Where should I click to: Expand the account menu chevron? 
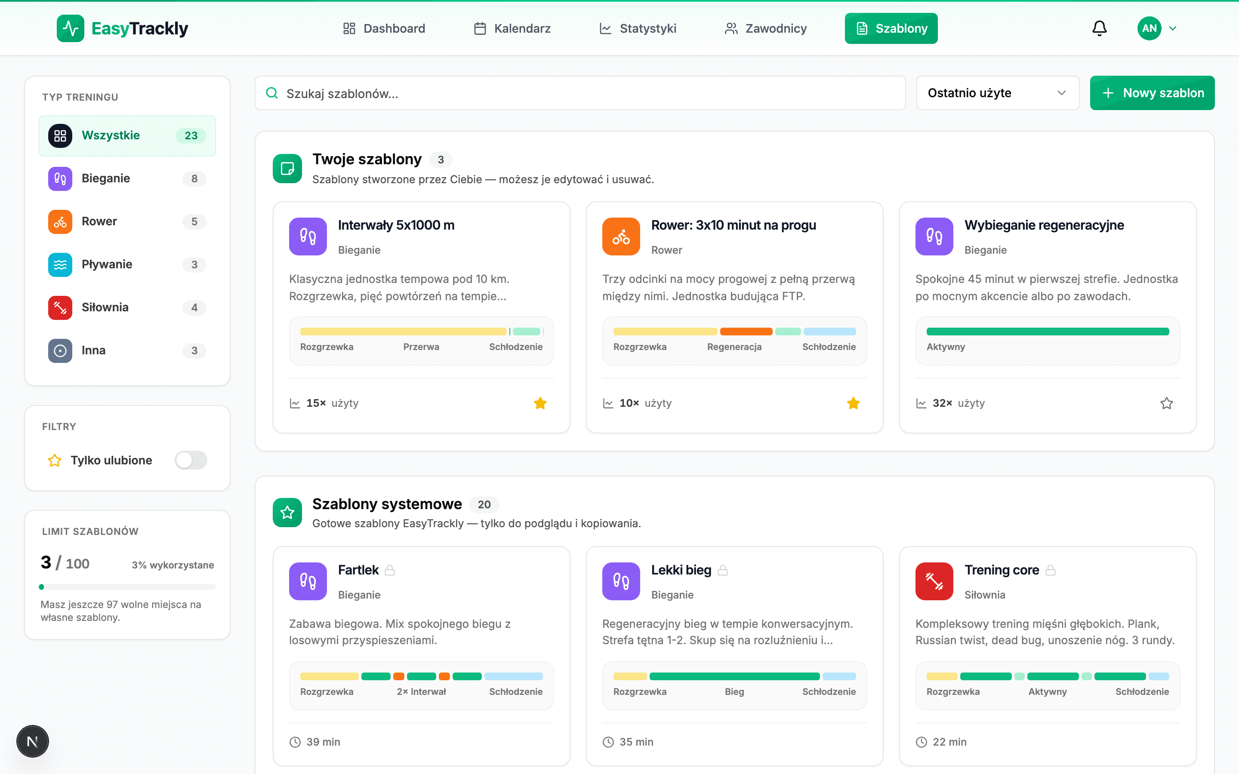(1172, 28)
